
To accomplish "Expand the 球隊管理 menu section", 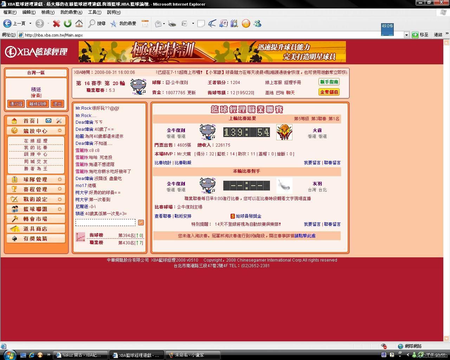I will [60, 179].
